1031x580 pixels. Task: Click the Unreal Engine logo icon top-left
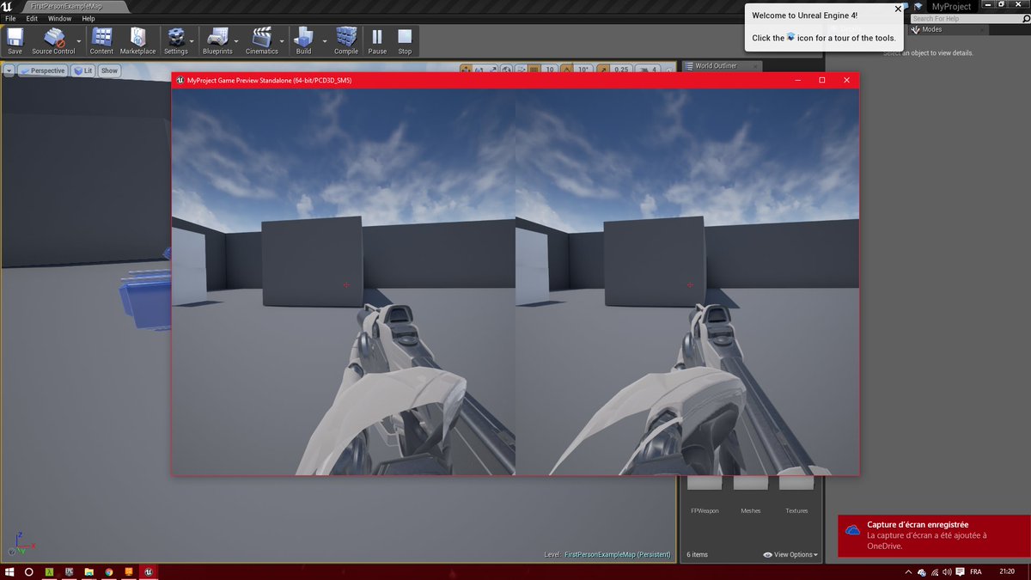click(7, 7)
